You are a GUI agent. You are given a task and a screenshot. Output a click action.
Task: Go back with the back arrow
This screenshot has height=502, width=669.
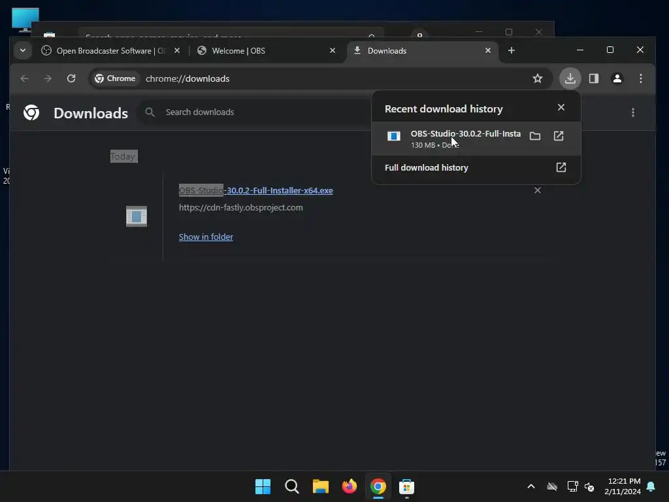pos(24,78)
